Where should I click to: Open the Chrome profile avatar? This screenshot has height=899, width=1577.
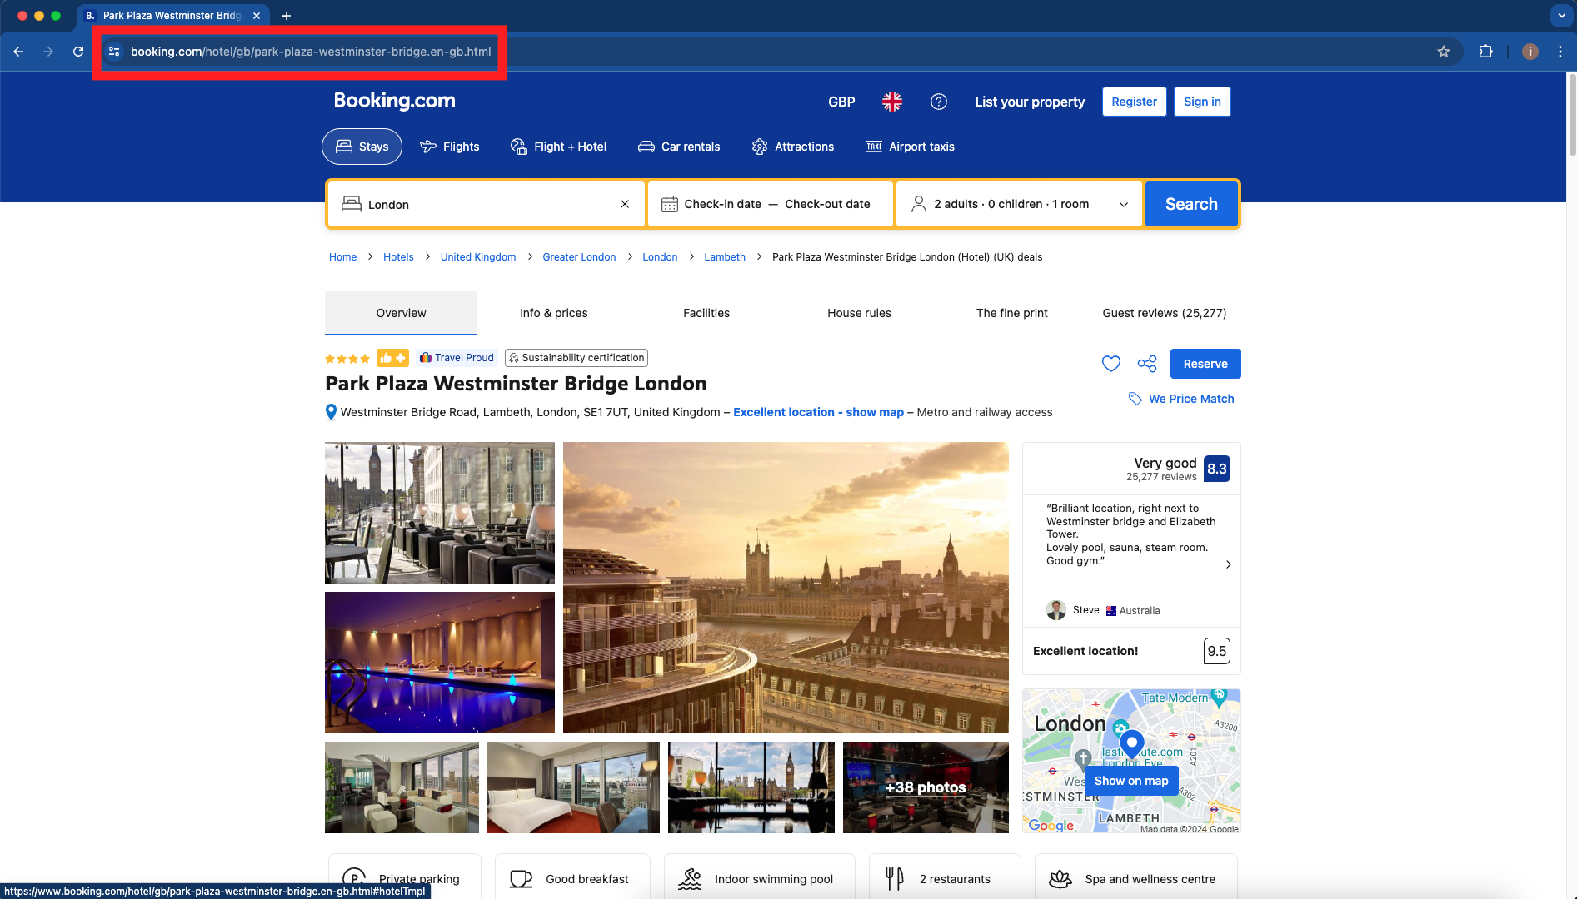(x=1530, y=52)
